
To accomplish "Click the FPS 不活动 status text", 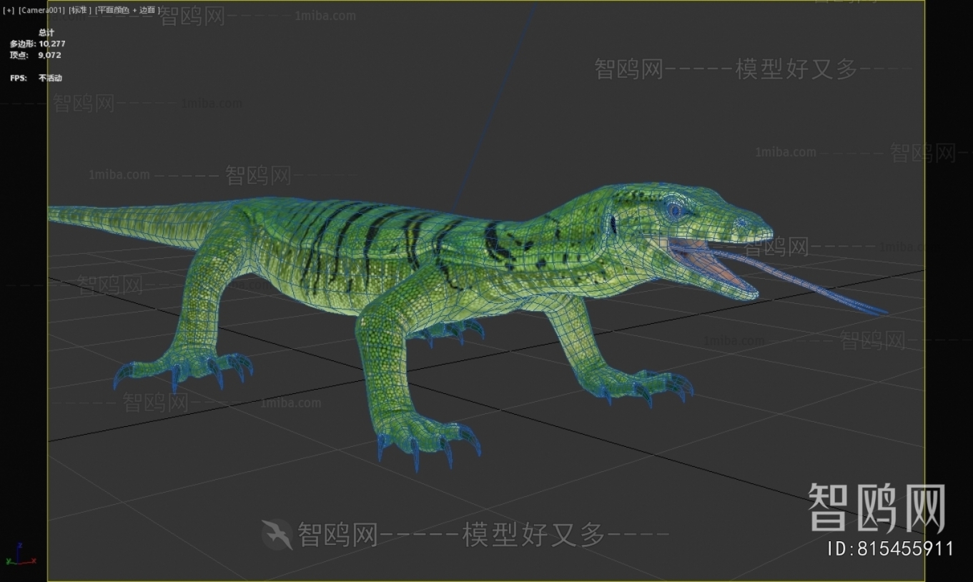I will [x=50, y=78].
